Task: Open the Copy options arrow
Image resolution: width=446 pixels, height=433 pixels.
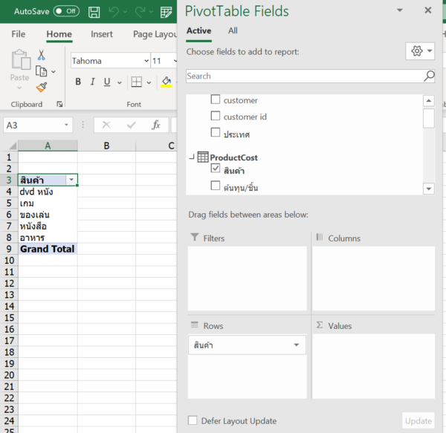Action: pyautogui.click(x=54, y=71)
